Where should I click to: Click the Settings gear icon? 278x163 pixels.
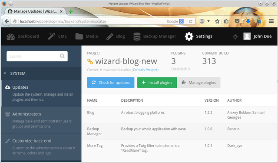189,37
